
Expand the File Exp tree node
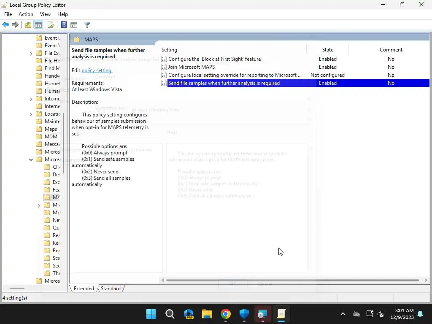[31, 53]
